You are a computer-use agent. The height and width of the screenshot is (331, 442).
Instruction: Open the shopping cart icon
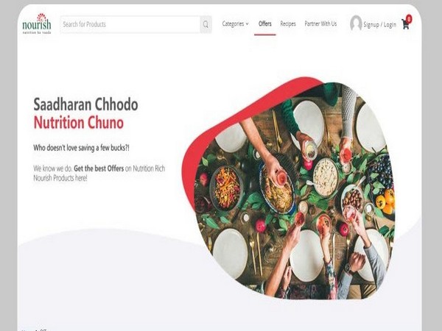pyautogui.click(x=406, y=24)
